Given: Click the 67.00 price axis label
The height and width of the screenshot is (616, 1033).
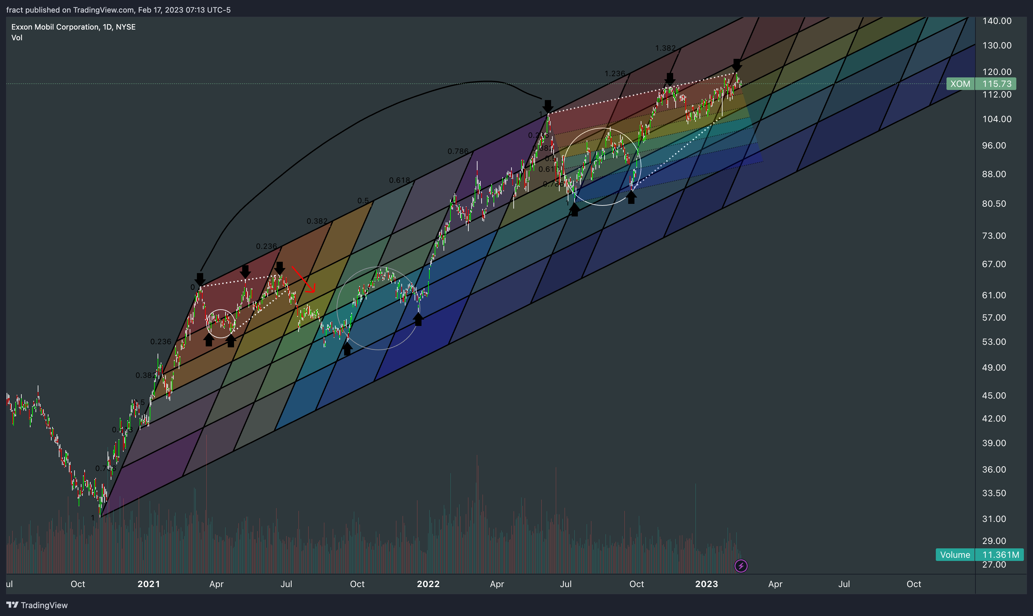Looking at the screenshot, I should [994, 264].
